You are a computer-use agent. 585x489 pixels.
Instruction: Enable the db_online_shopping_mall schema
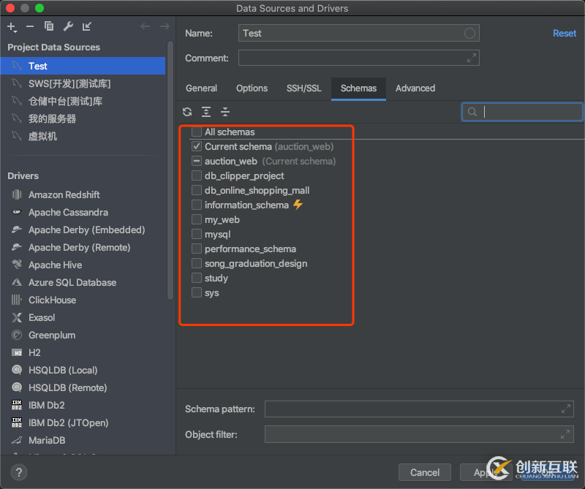[197, 190]
